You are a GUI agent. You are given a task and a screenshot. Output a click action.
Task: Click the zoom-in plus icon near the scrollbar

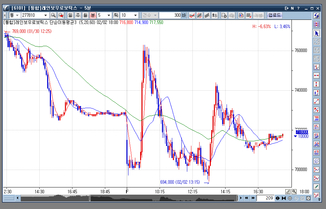[290, 198]
